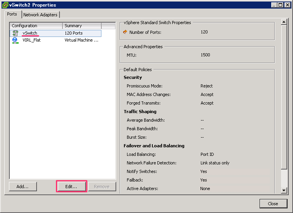Click the Remove button
Viewport: 293px width, 213px height.
click(102, 187)
